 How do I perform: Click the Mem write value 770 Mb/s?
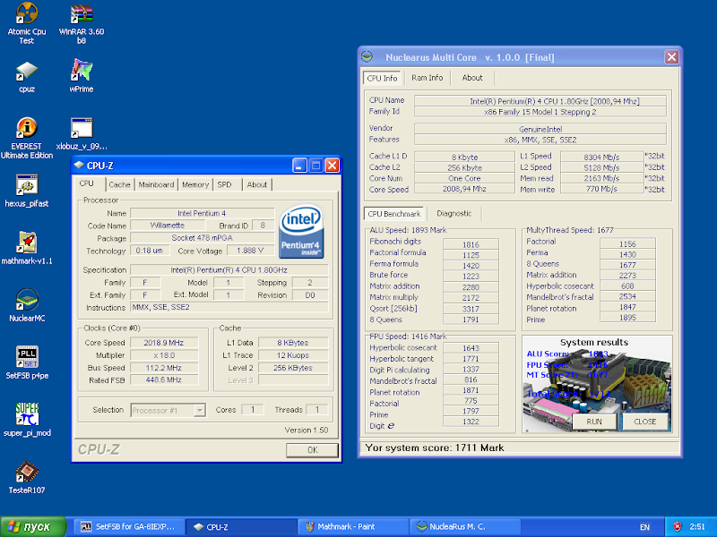[601, 189]
